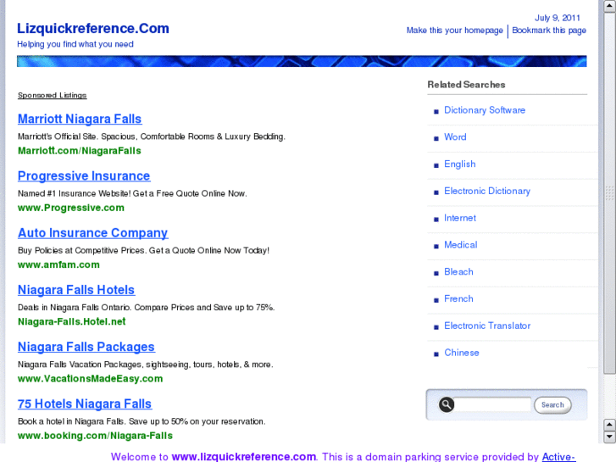Click www.lizquickreference.com in footer
The image size is (616, 462).
(243, 457)
